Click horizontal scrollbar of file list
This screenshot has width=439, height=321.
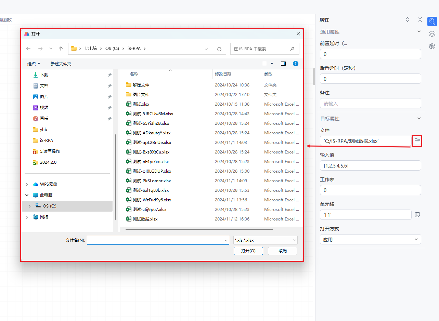click(199, 229)
